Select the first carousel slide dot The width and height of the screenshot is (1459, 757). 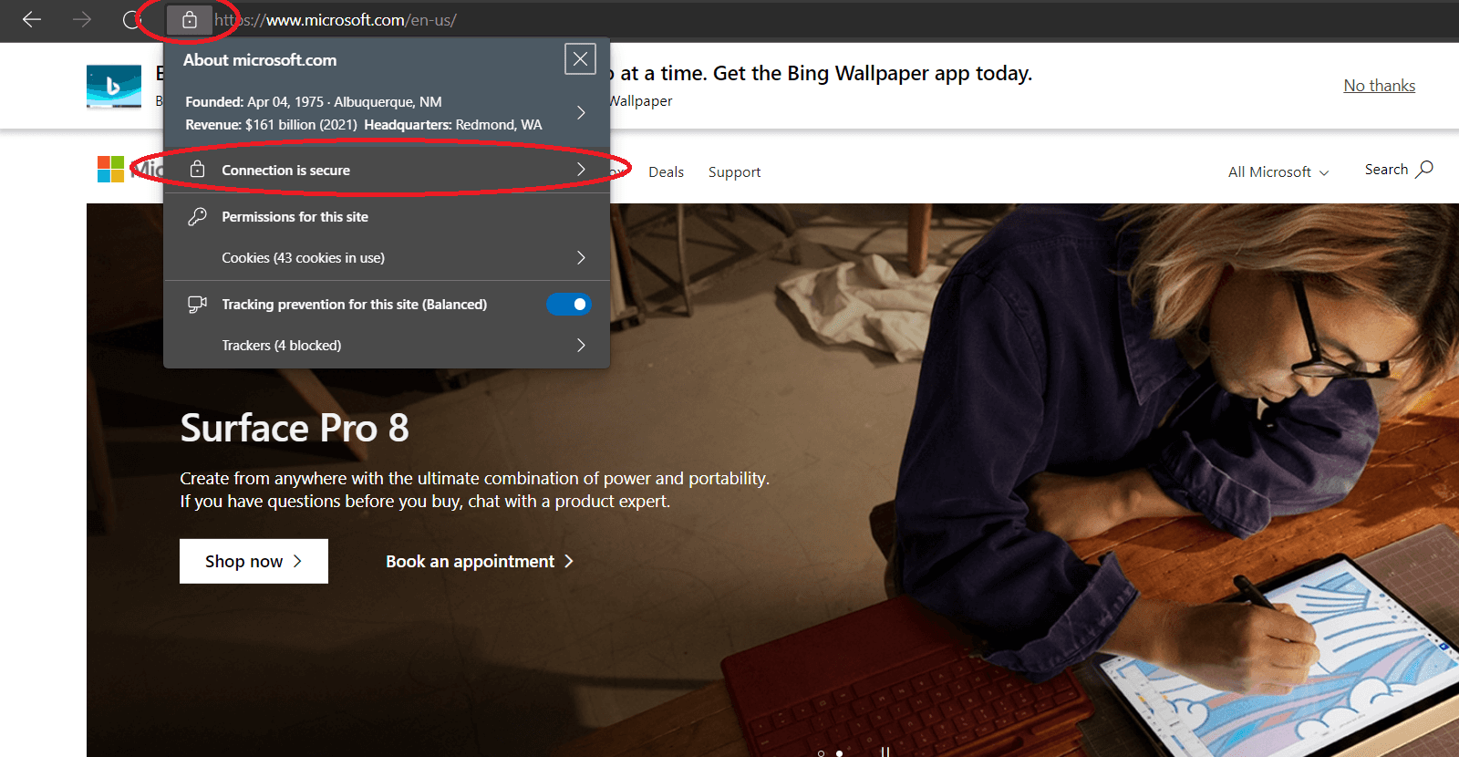[821, 753]
